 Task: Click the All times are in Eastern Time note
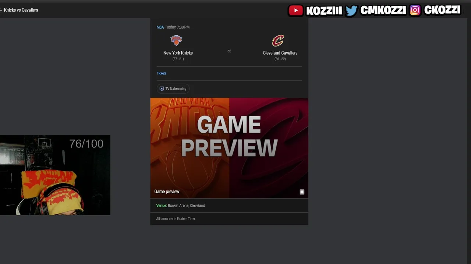[176, 219]
